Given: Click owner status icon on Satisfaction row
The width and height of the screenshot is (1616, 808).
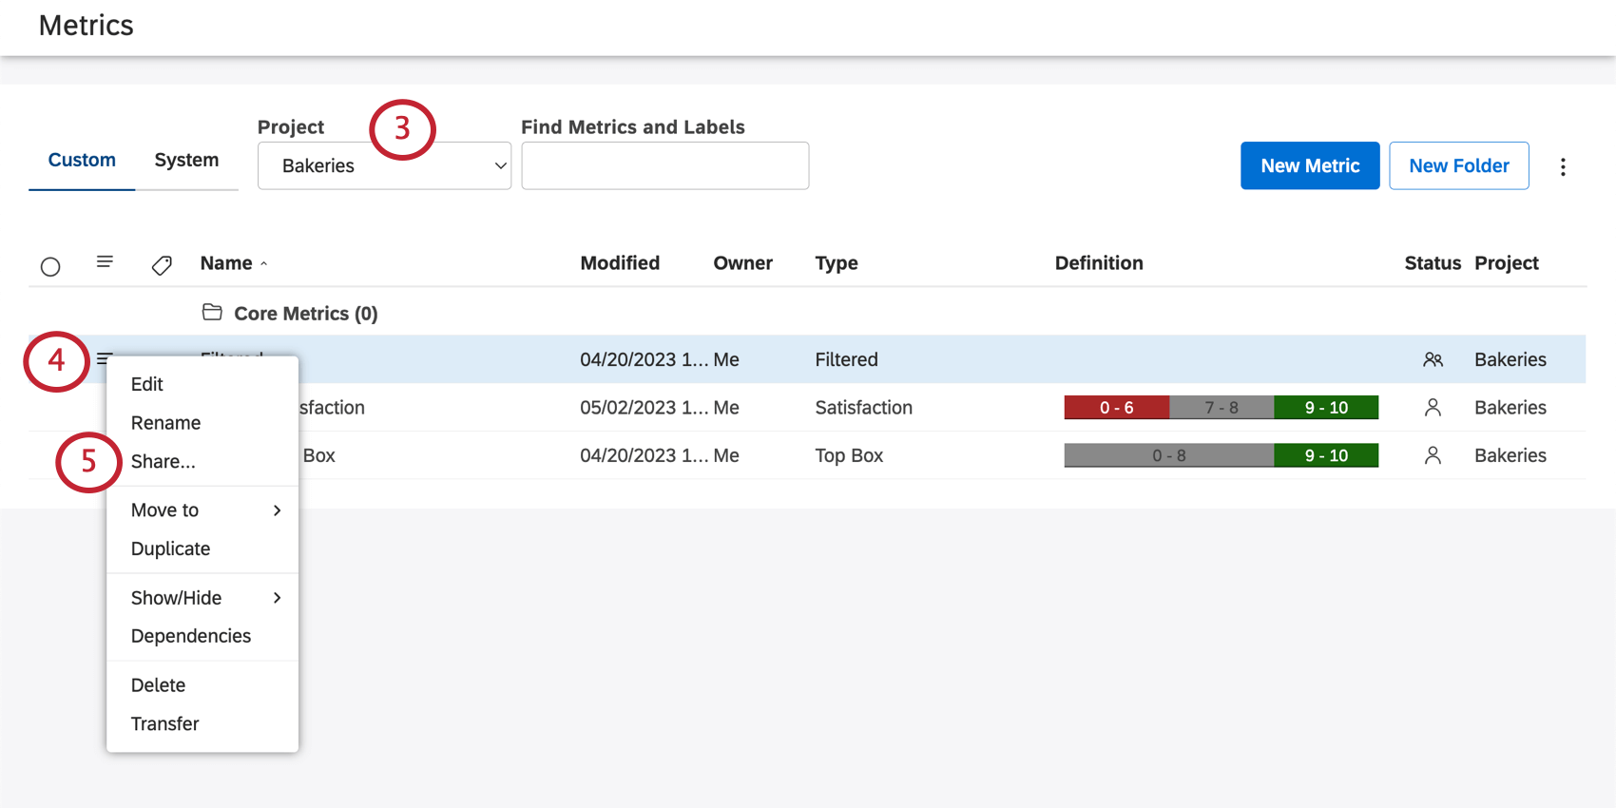Looking at the screenshot, I should pos(1433,408).
